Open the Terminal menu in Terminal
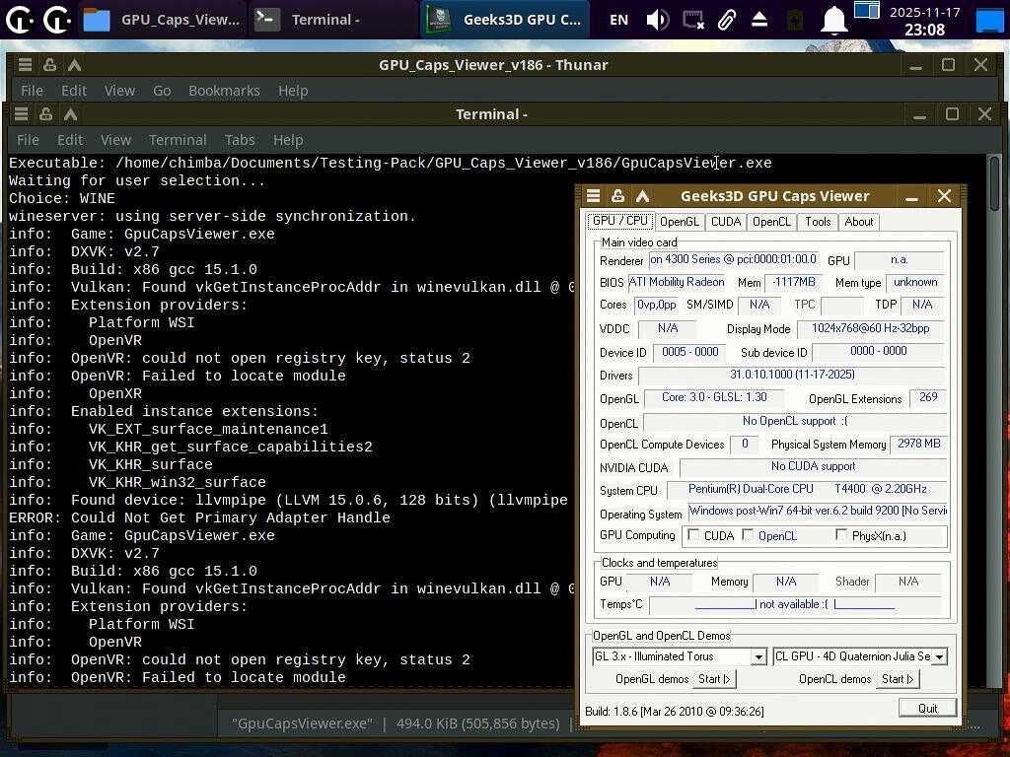This screenshot has height=757, width=1010. 178,140
